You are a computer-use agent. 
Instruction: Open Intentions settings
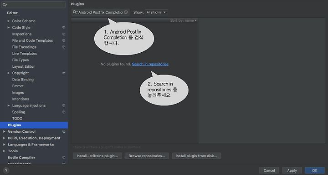20,99
